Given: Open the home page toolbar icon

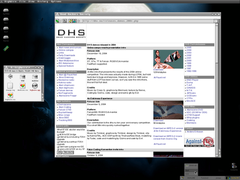Looking at the screenshot, I should [65, 21].
